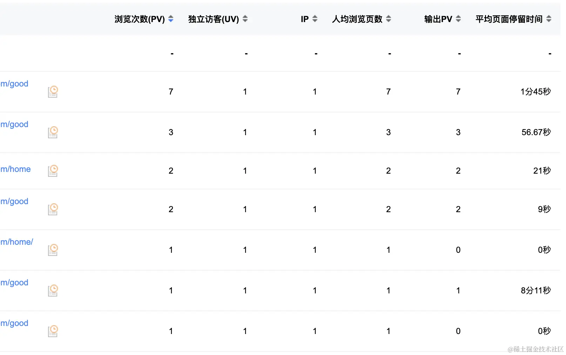Open the m/home link
566x355 pixels.
pos(15,169)
